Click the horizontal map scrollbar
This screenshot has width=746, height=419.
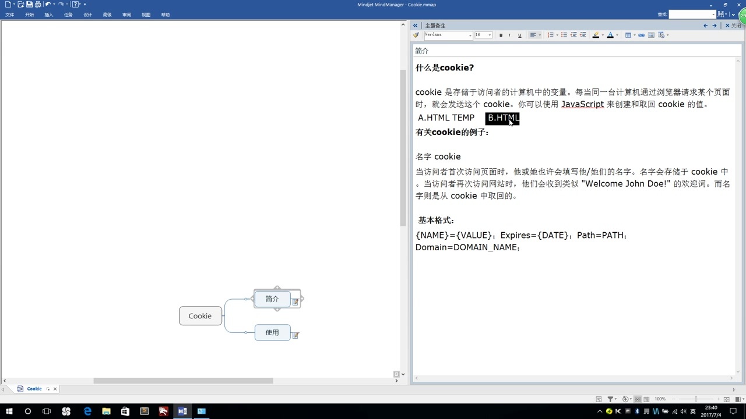coord(183,381)
